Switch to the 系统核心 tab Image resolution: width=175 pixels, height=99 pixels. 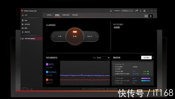tap(50, 15)
